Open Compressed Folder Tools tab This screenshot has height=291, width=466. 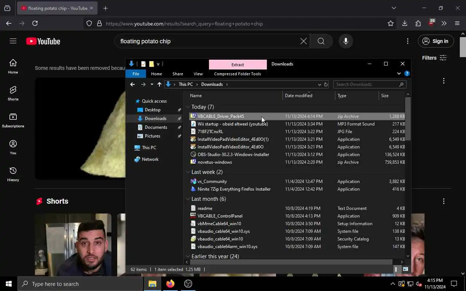click(237, 73)
